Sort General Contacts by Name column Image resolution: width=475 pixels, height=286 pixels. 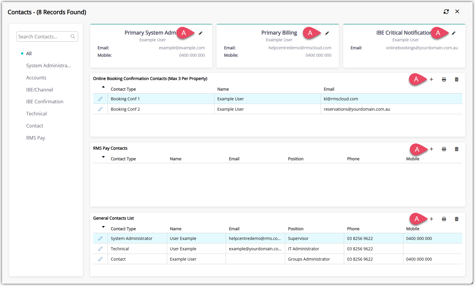click(x=175, y=229)
